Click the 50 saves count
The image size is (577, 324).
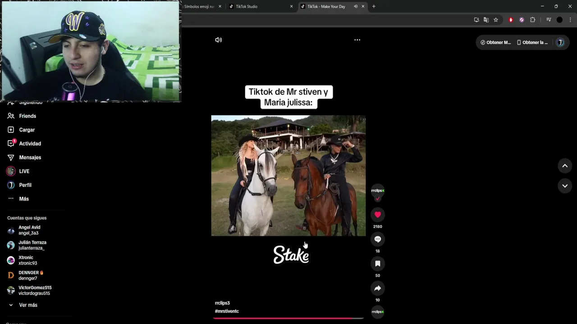(x=378, y=275)
